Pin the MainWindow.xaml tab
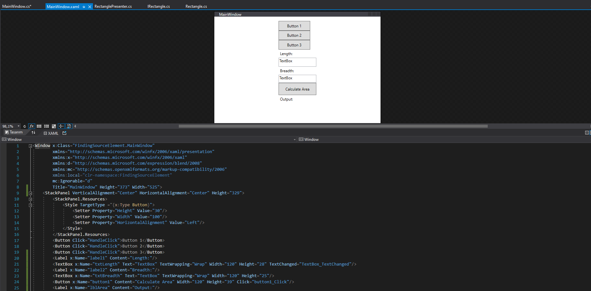 (84, 7)
